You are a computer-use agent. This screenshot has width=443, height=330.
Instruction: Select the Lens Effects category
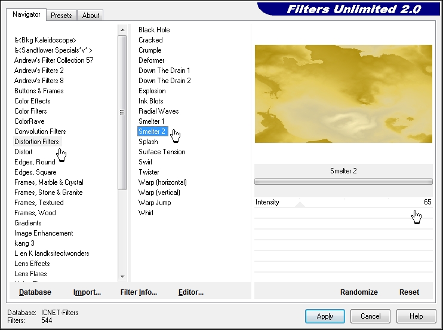(x=32, y=264)
